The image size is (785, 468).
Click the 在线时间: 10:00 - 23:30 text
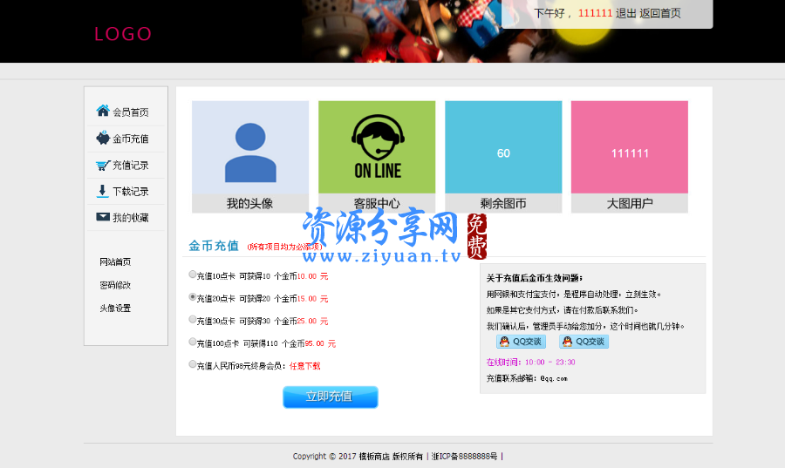[x=530, y=362]
